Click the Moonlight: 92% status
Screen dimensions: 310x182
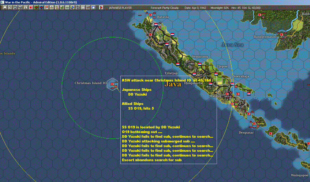(220, 8)
